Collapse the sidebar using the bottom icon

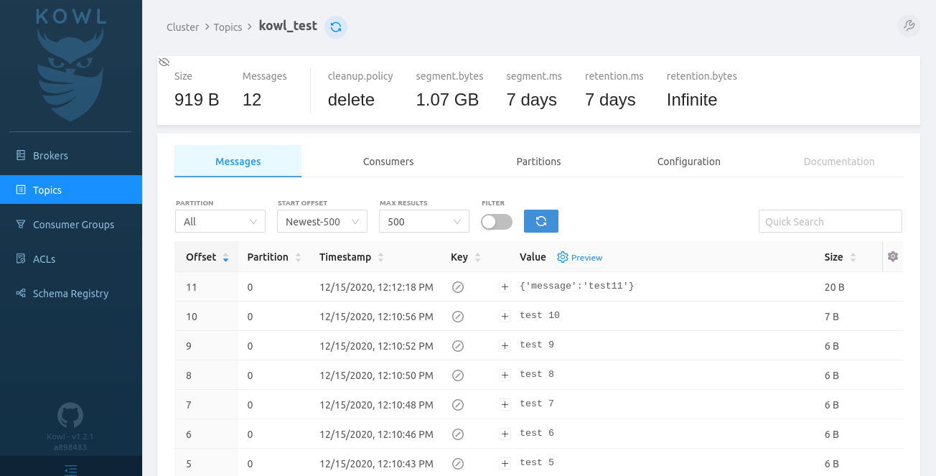click(x=70, y=470)
